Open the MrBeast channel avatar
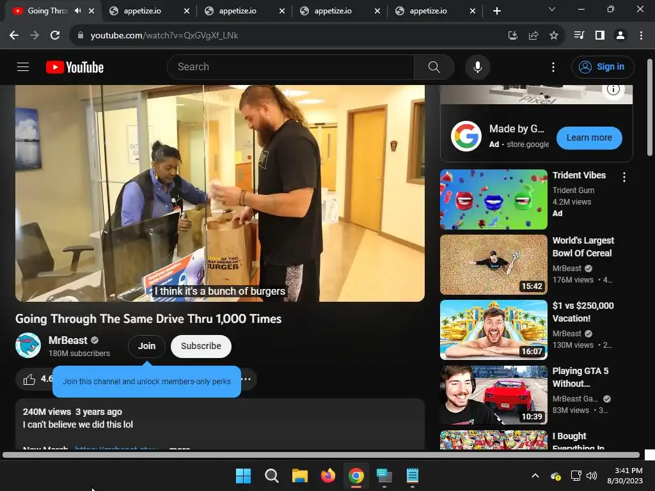655x491 pixels. [28, 345]
